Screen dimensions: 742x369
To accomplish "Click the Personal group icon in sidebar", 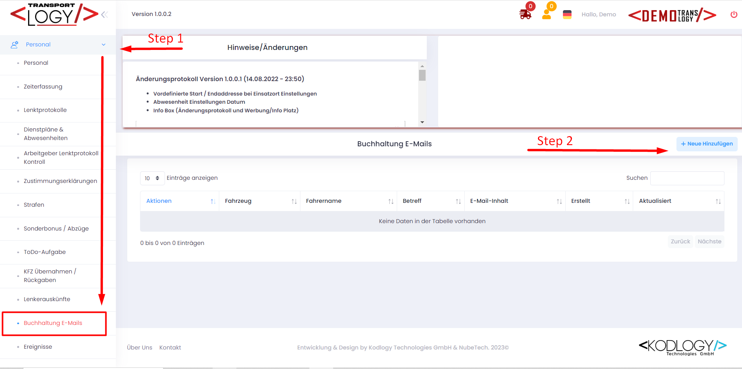I will point(14,44).
